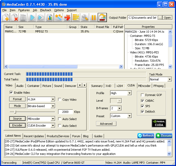Click the magic wand wizard icon
176x166 pixels.
(58, 18)
